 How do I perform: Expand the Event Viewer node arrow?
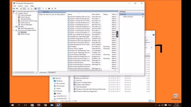coord(16,17)
